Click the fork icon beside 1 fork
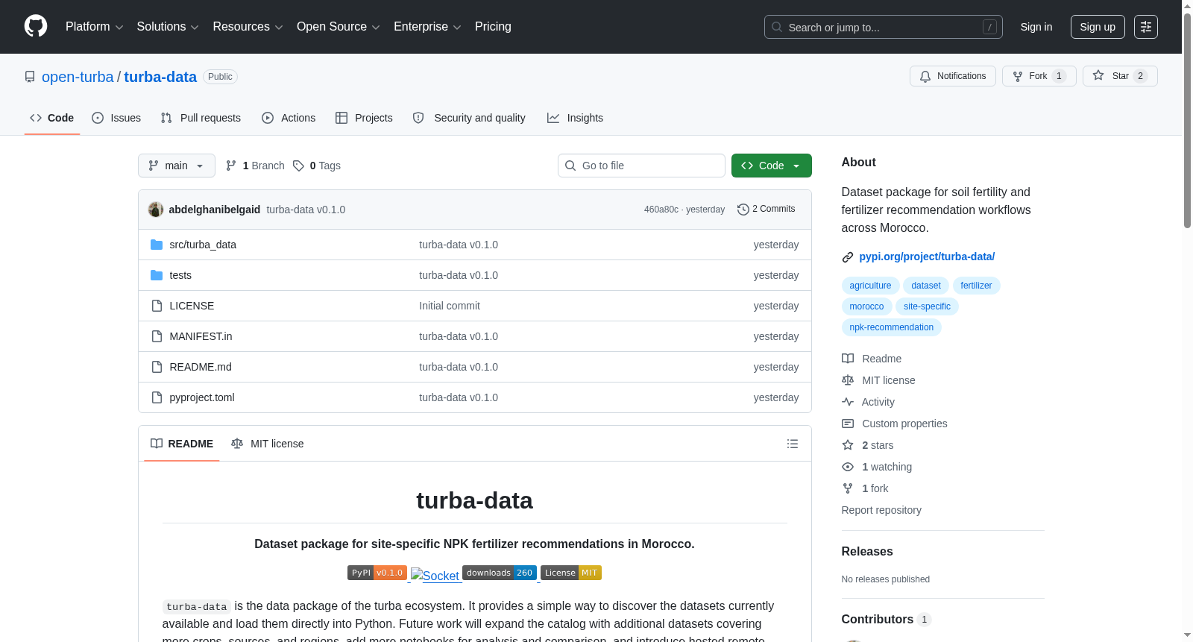 (x=848, y=488)
